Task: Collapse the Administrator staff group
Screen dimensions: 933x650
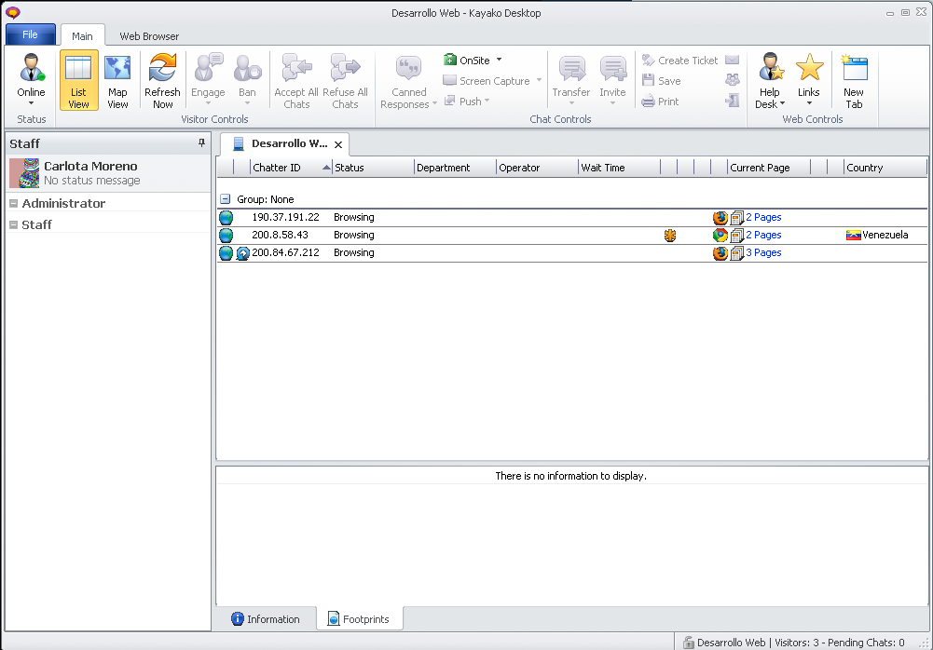Action: [14, 204]
